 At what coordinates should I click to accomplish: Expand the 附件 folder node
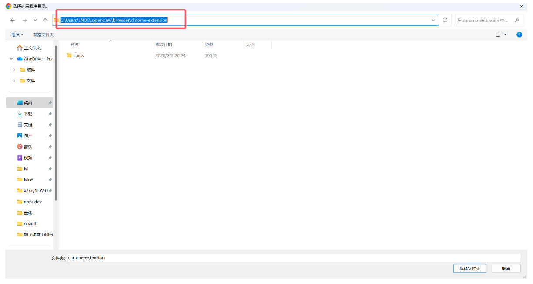click(x=14, y=70)
